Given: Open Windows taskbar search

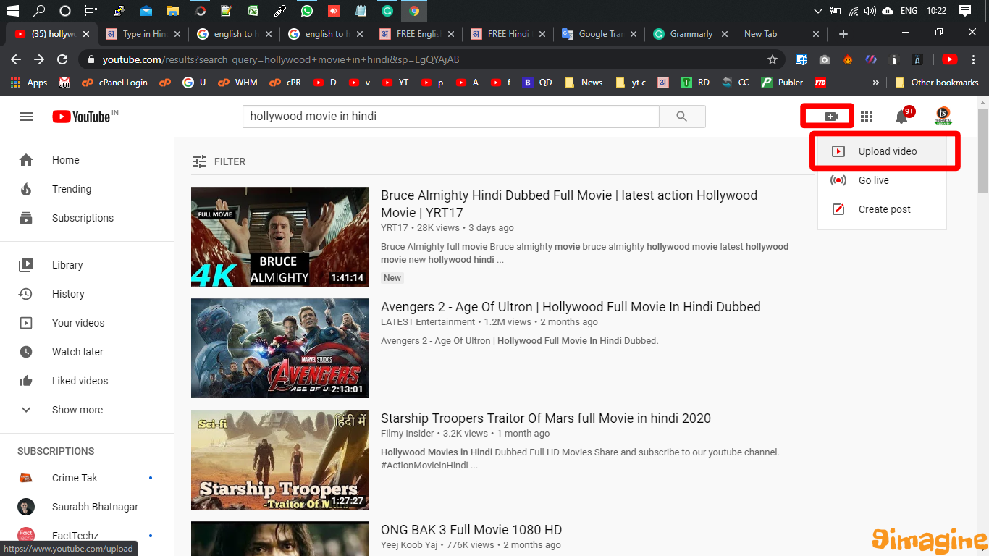Looking at the screenshot, I should pyautogui.click(x=39, y=11).
